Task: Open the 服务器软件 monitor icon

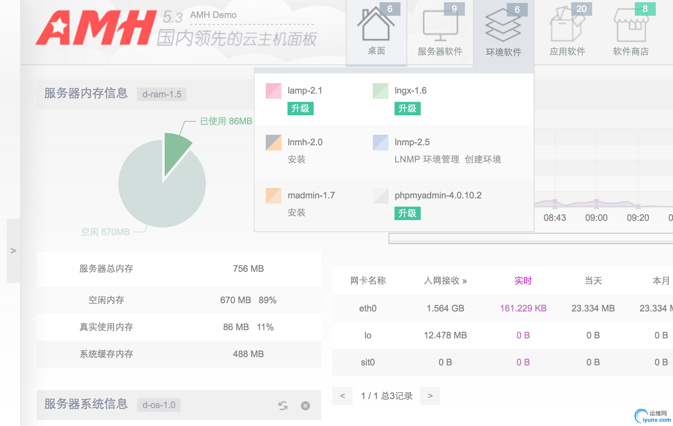Action: (x=440, y=26)
